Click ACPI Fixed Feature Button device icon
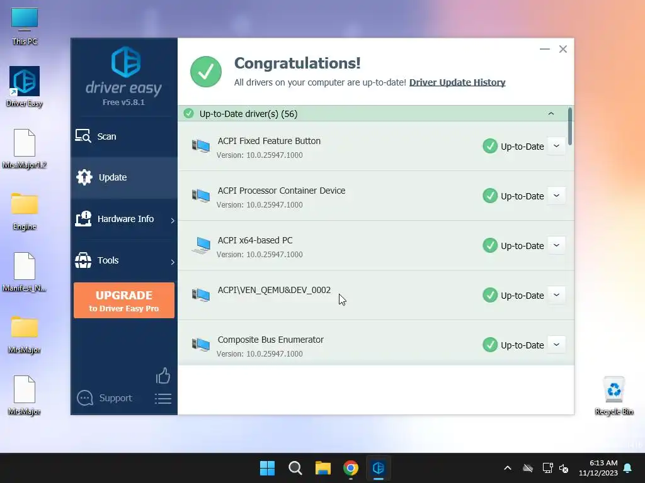 pyautogui.click(x=201, y=146)
